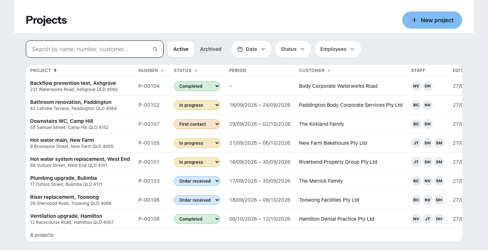Click the BC avatar in the Bathroom renovation row
Screen dimensions: 488x250
point(416,105)
